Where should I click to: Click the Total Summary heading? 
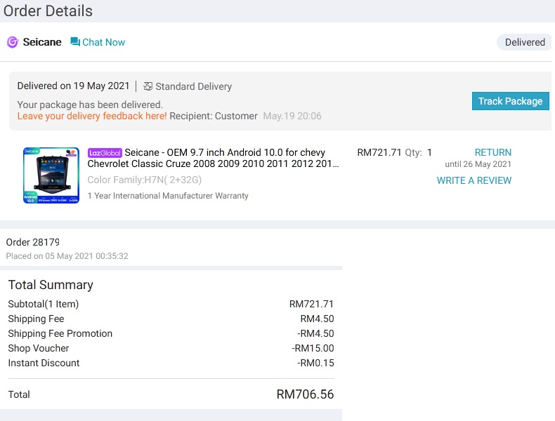pos(51,285)
